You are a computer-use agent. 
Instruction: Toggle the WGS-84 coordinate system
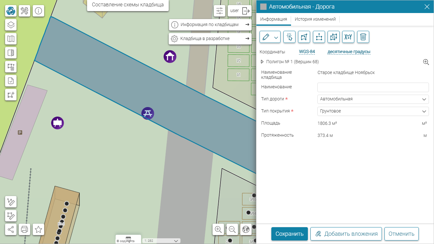307,52
